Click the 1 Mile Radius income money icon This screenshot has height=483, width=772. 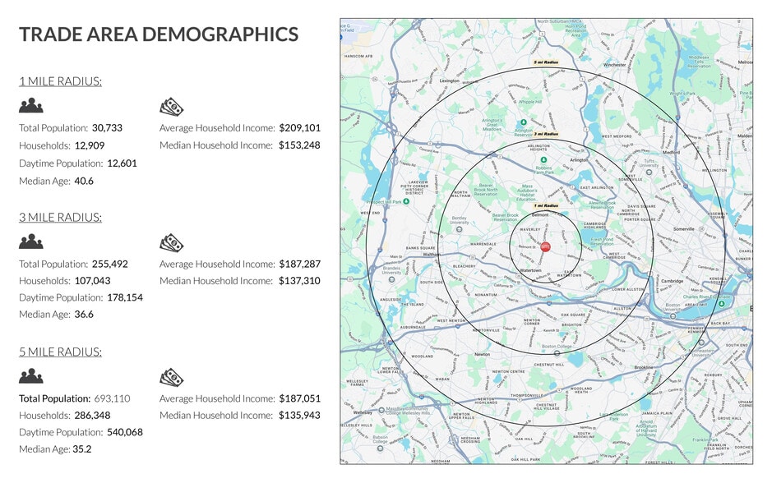[171, 106]
